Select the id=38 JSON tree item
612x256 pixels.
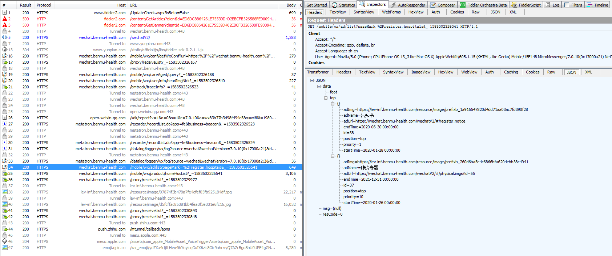click(349, 133)
